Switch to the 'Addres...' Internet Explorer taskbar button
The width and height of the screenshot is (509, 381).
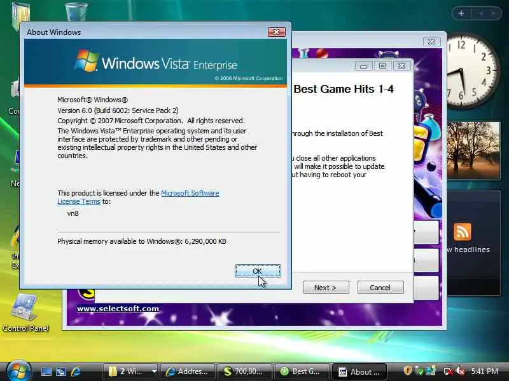click(x=187, y=371)
